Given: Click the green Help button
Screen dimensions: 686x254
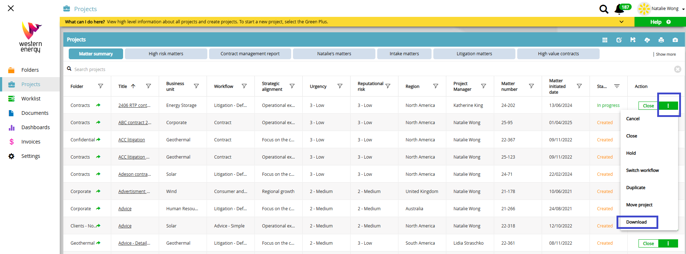Looking at the screenshot, I should tap(660, 22).
